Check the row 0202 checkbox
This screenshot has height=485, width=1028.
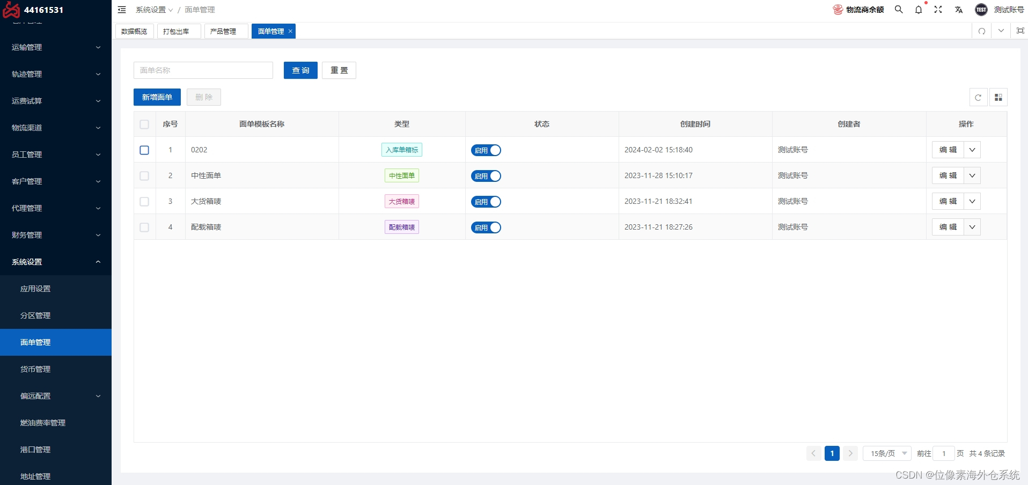point(144,150)
